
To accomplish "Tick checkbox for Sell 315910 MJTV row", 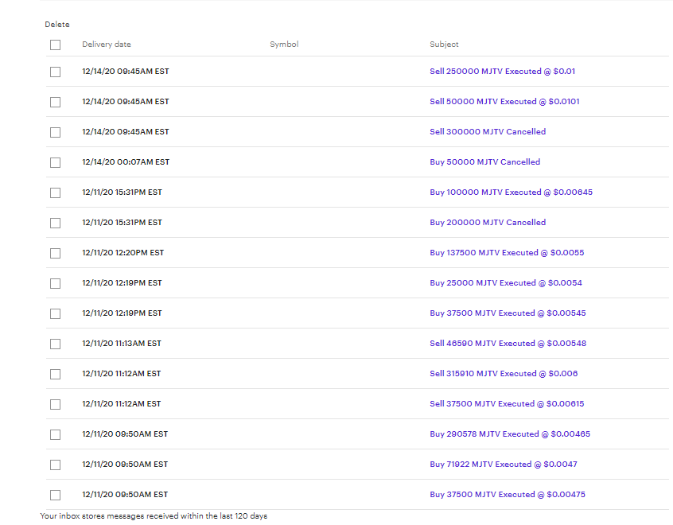I will point(55,374).
